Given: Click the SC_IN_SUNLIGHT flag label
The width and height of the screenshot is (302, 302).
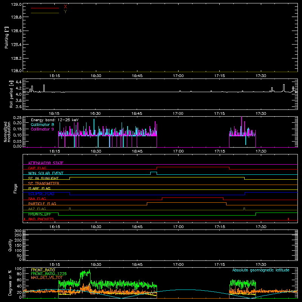Looking at the screenshot, I should pos(43,178).
